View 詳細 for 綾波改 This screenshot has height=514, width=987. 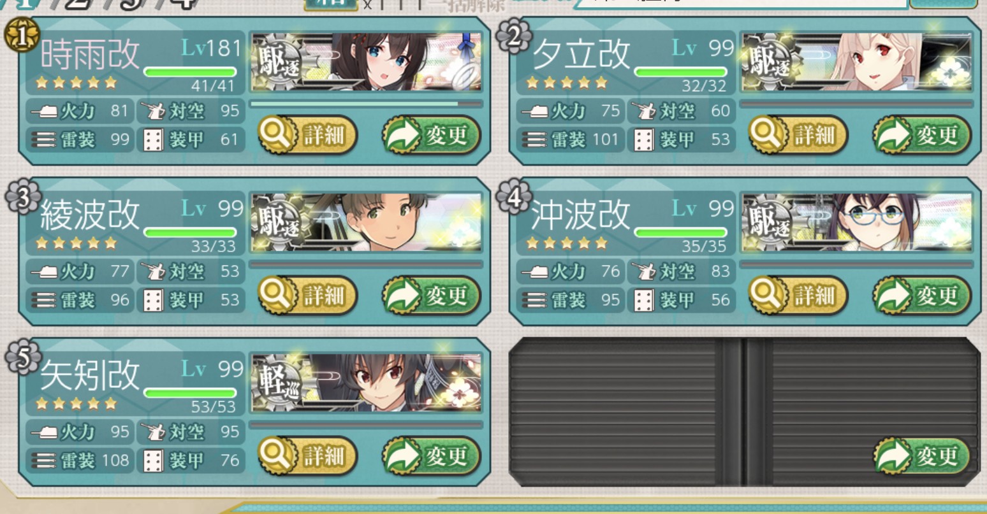307,296
